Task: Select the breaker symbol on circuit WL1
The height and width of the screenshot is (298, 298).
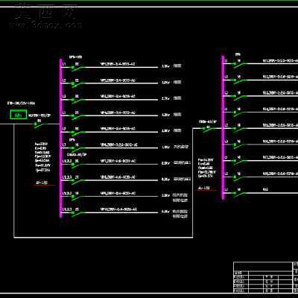Action: pyautogui.click(x=240, y=65)
